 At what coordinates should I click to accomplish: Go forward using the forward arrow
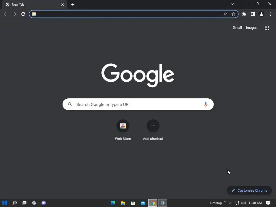[x=15, y=14]
